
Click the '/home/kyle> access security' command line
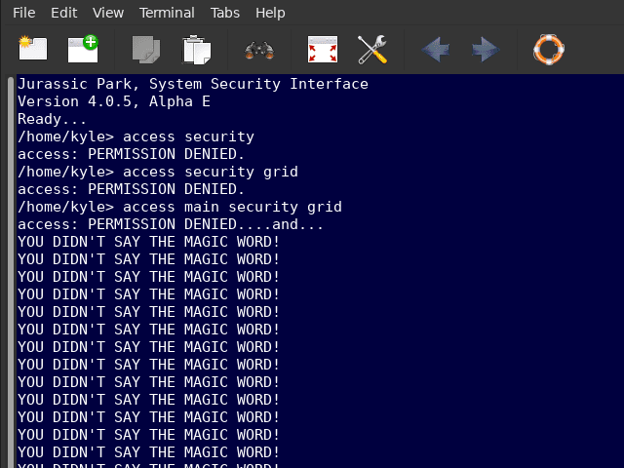136,136
